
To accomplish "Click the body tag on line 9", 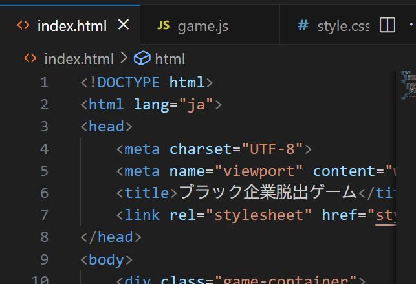I will click(106, 259).
